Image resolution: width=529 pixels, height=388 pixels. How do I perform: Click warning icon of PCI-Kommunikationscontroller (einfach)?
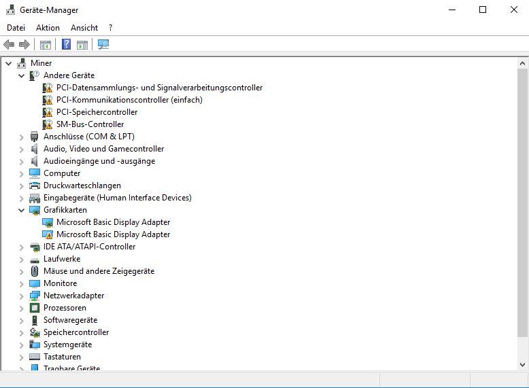click(48, 100)
